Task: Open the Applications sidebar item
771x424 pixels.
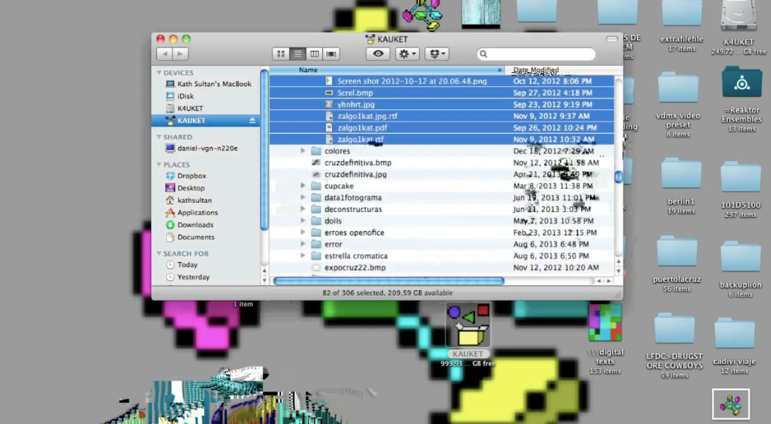Action: tap(197, 213)
